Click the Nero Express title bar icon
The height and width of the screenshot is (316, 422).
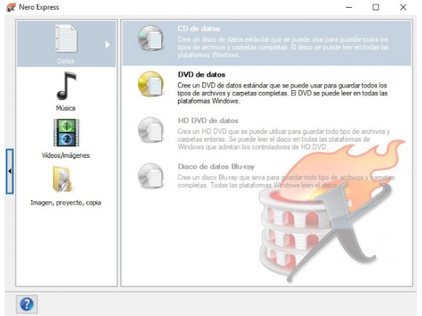[11, 7]
